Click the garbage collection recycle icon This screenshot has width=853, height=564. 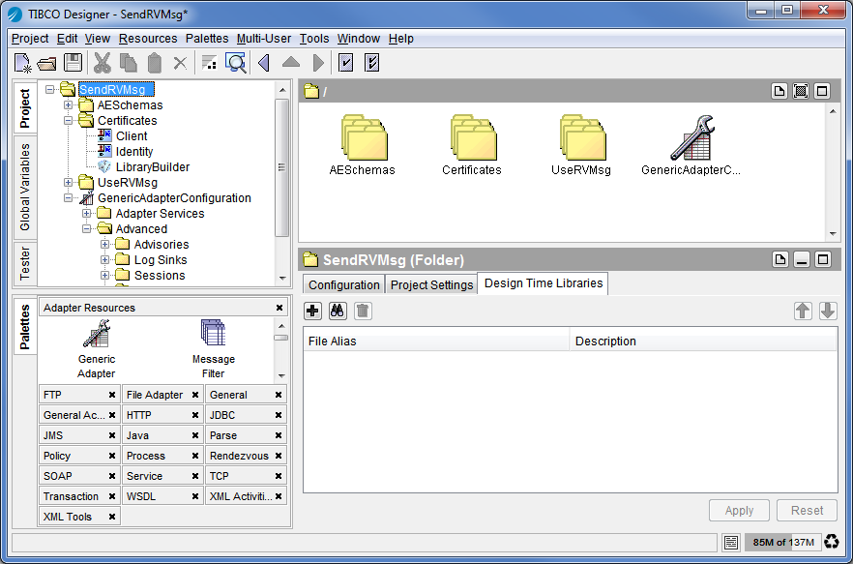tap(831, 542)
